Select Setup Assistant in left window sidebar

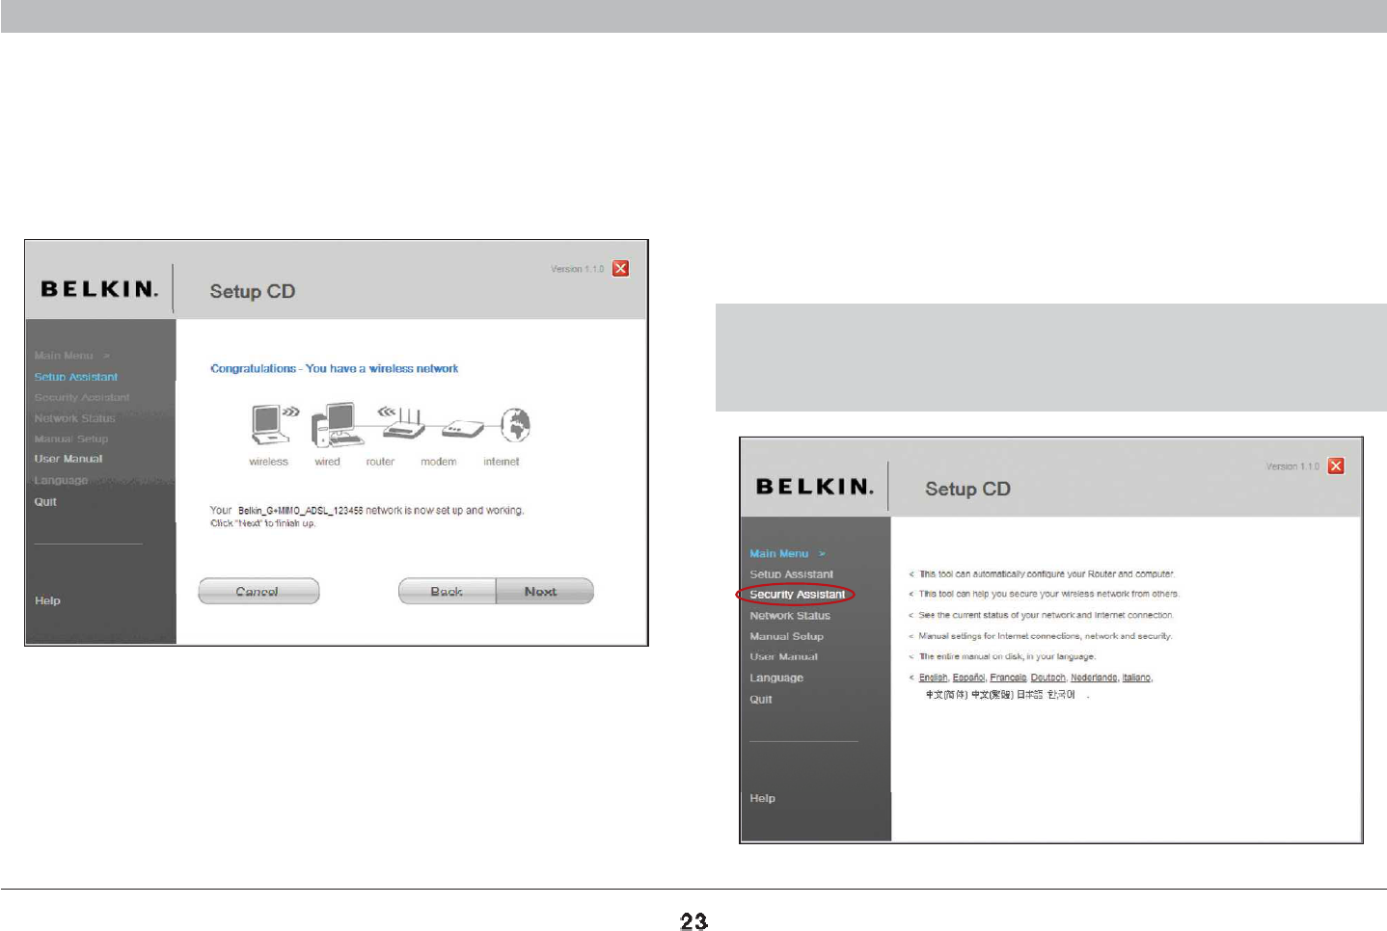click(x=76, y=377)
